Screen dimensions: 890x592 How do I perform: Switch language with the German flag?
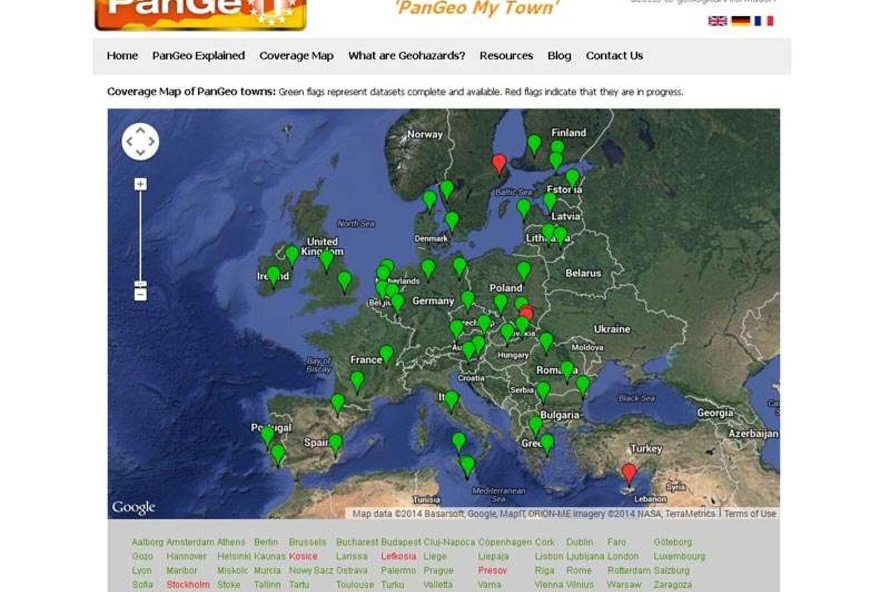[x=740, y=21]
